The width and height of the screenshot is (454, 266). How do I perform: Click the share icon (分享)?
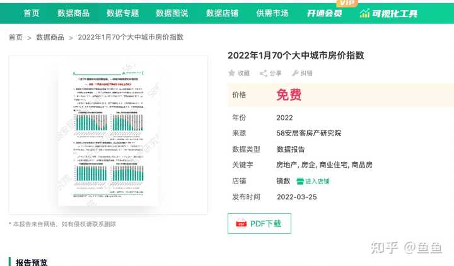[264, 73]
